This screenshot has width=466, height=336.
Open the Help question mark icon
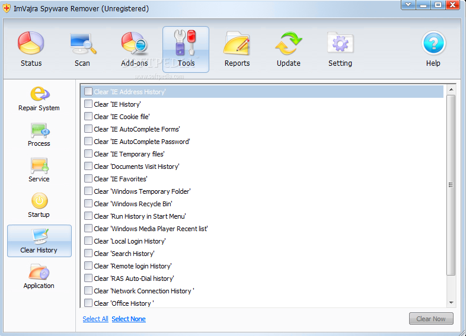[433, 43]
